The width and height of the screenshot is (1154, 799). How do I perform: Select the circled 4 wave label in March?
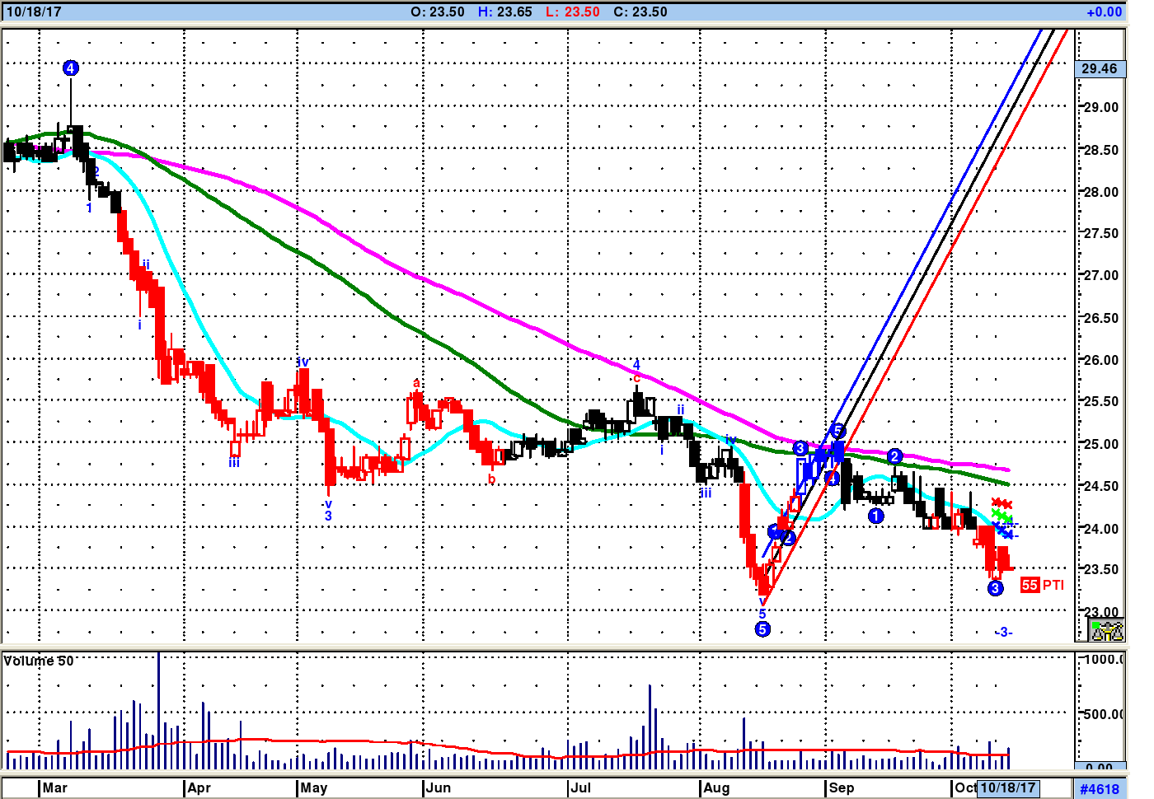(71, 68)
